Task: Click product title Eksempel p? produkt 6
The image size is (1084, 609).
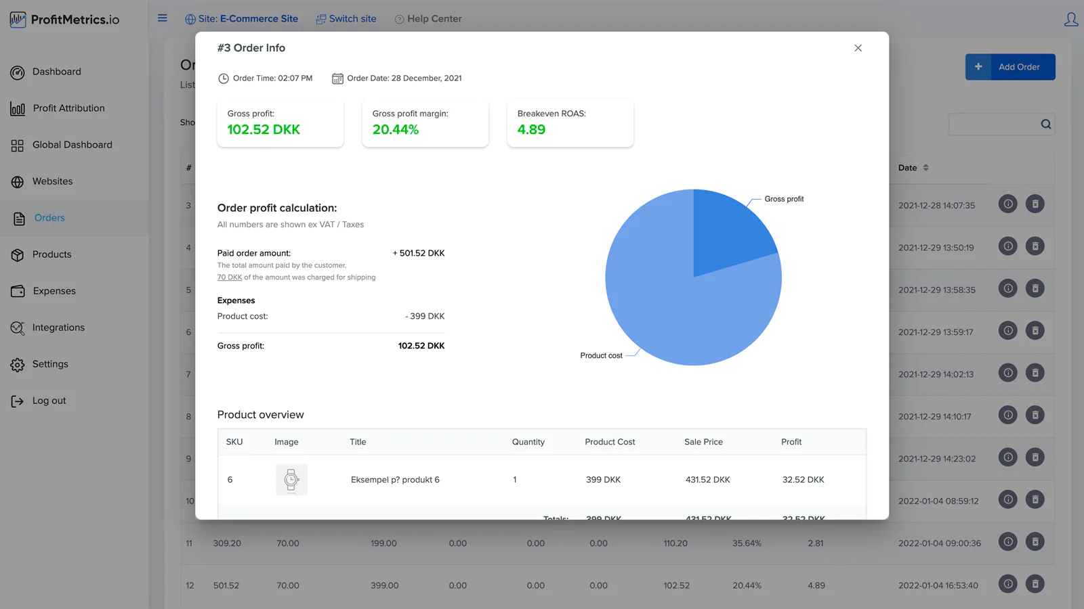Action: pos(395,480)
